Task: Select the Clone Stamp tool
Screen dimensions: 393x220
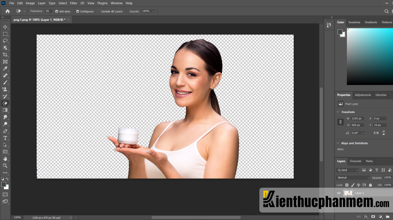Action: coord(5,89)
